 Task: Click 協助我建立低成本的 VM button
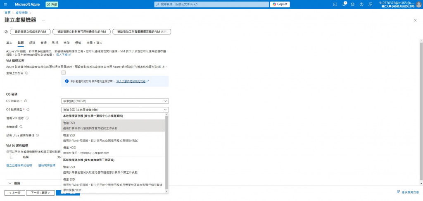[30, 32]
